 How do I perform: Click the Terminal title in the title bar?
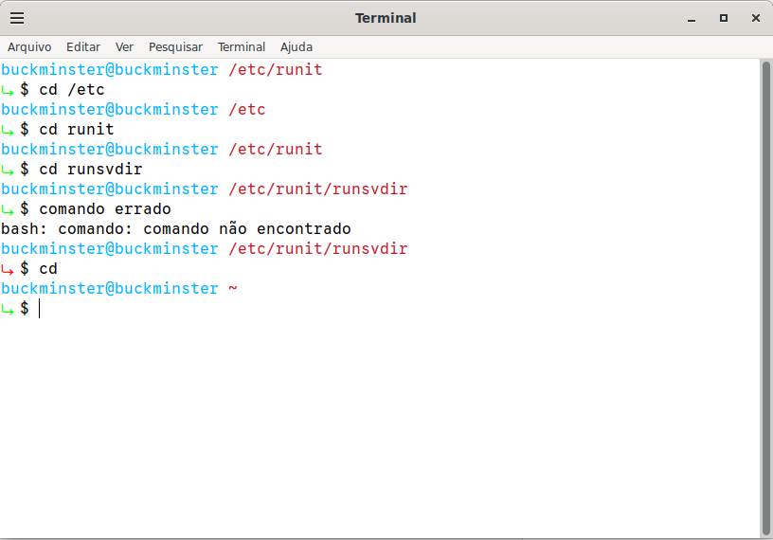click(386, 18)
